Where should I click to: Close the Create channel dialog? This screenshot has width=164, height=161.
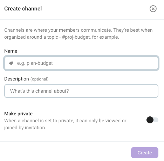point(153,9)
